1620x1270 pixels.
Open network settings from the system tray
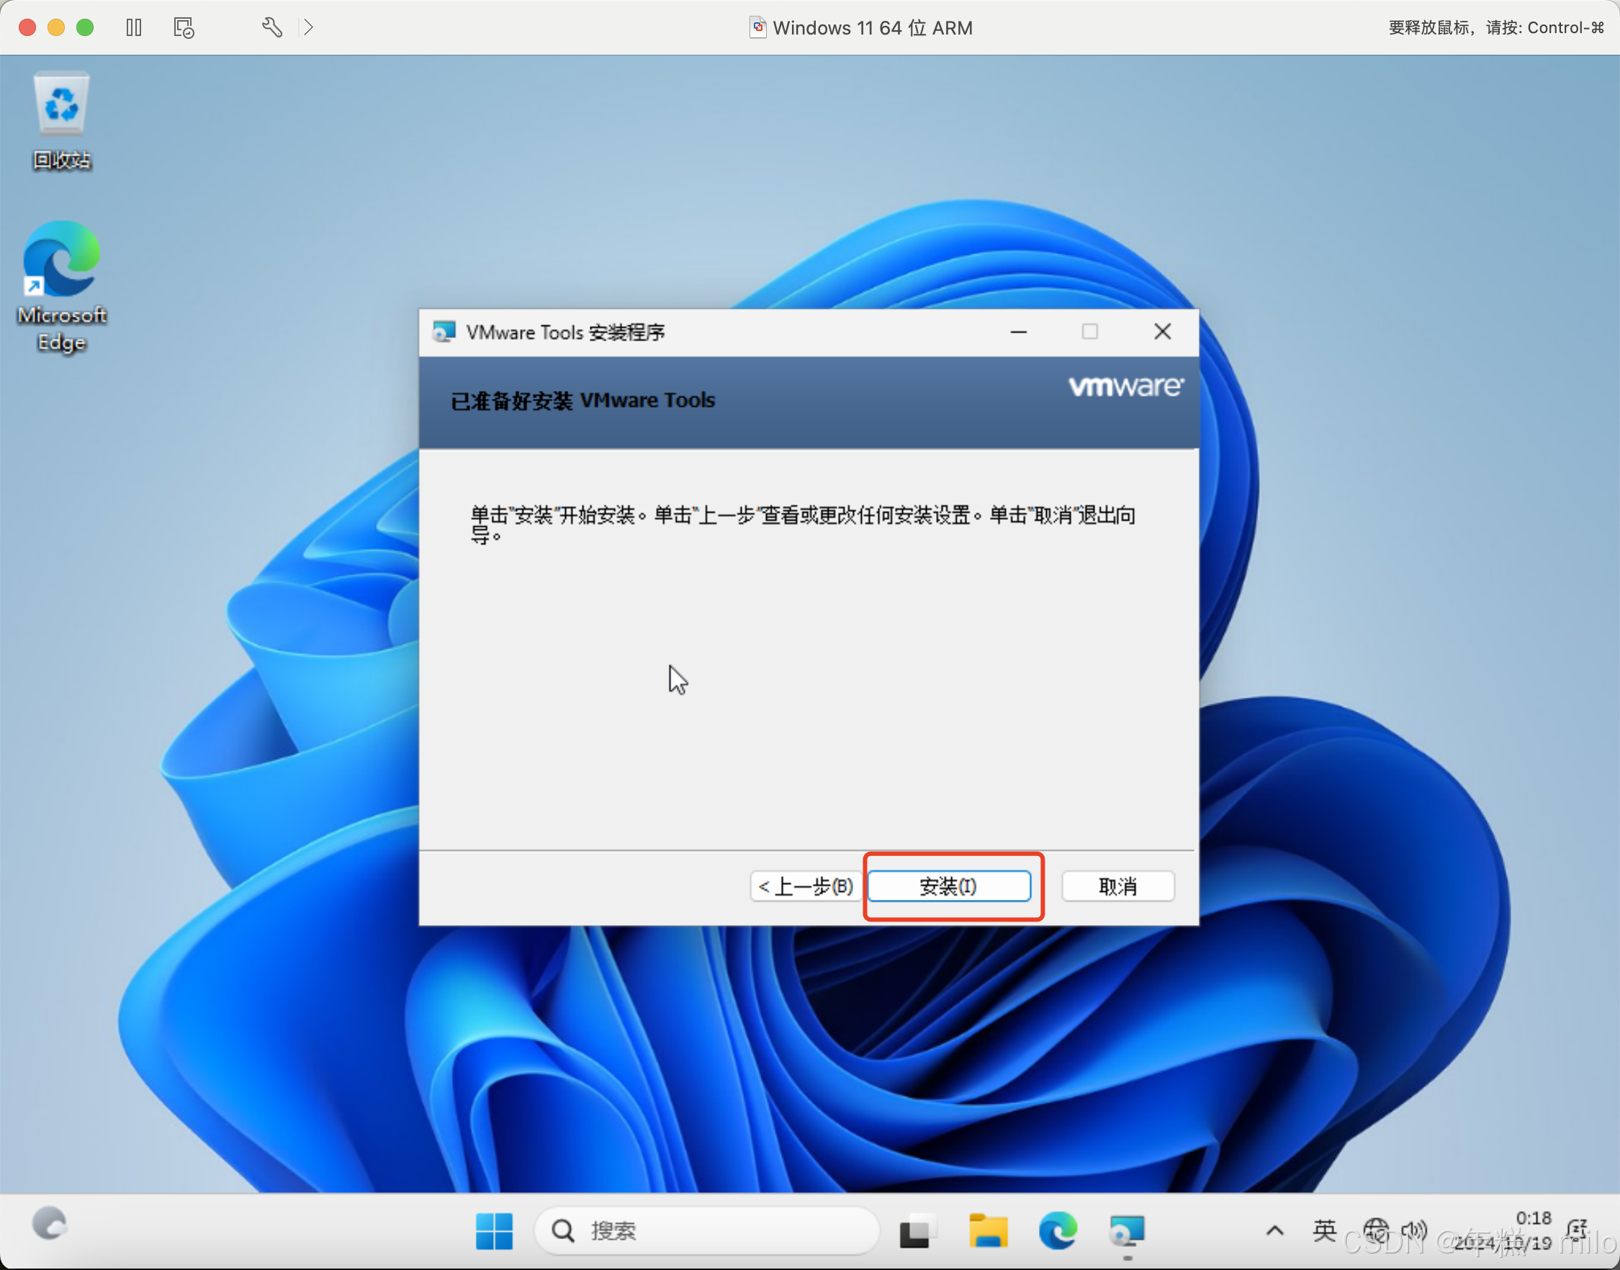(1377, 1228)
